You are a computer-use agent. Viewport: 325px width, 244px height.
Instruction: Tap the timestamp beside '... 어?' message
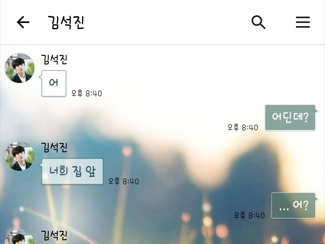click(x=249, y=215)
